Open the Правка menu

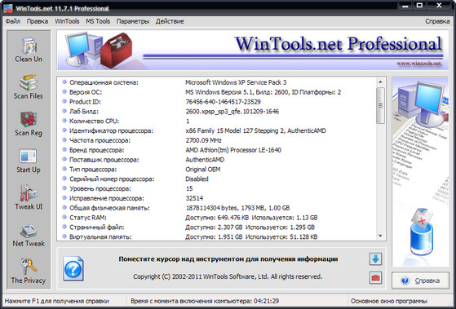click(38, 21)
